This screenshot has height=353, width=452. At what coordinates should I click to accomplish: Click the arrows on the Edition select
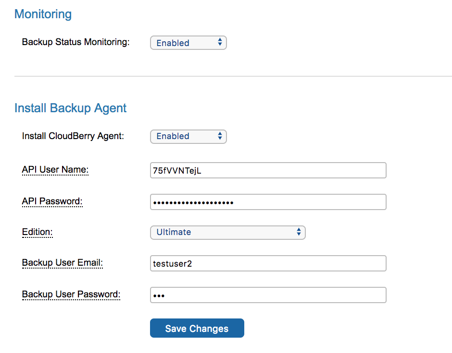pyautogui.click(x=299, y=232)
